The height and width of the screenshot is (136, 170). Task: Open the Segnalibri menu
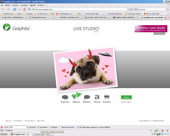33,5
